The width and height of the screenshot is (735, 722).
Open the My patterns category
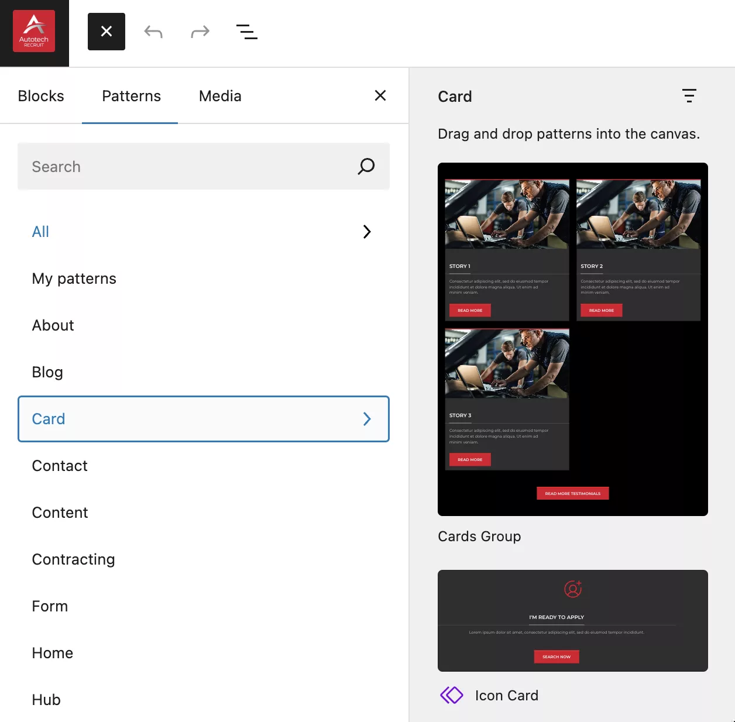point(74,279)
